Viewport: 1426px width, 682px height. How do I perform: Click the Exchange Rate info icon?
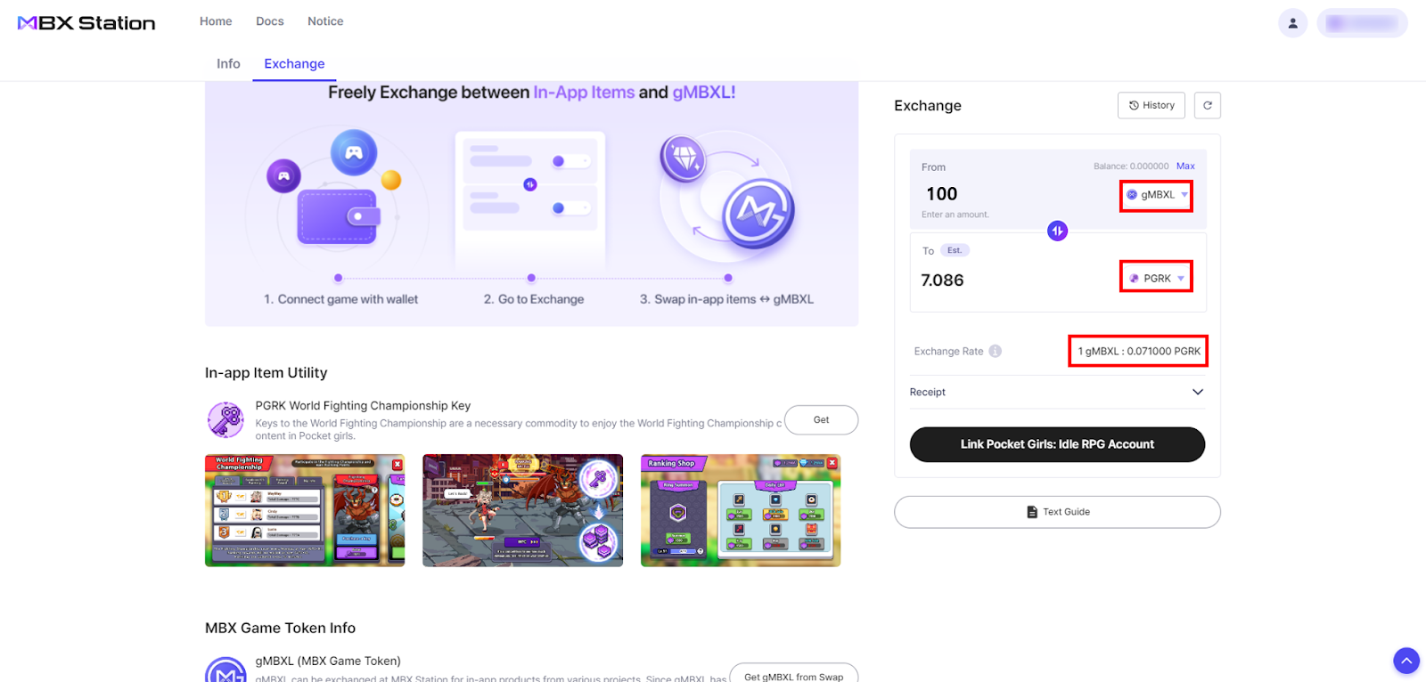coord(996,351)
